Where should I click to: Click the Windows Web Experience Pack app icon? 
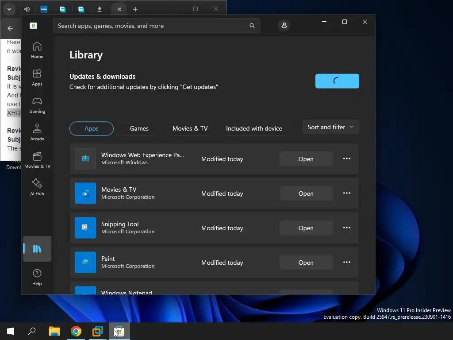(85, 159)
